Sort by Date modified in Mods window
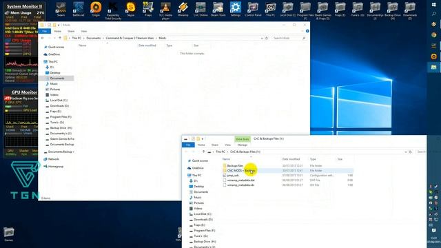Screen dimensions: 441x248 (x=147, y=45)
